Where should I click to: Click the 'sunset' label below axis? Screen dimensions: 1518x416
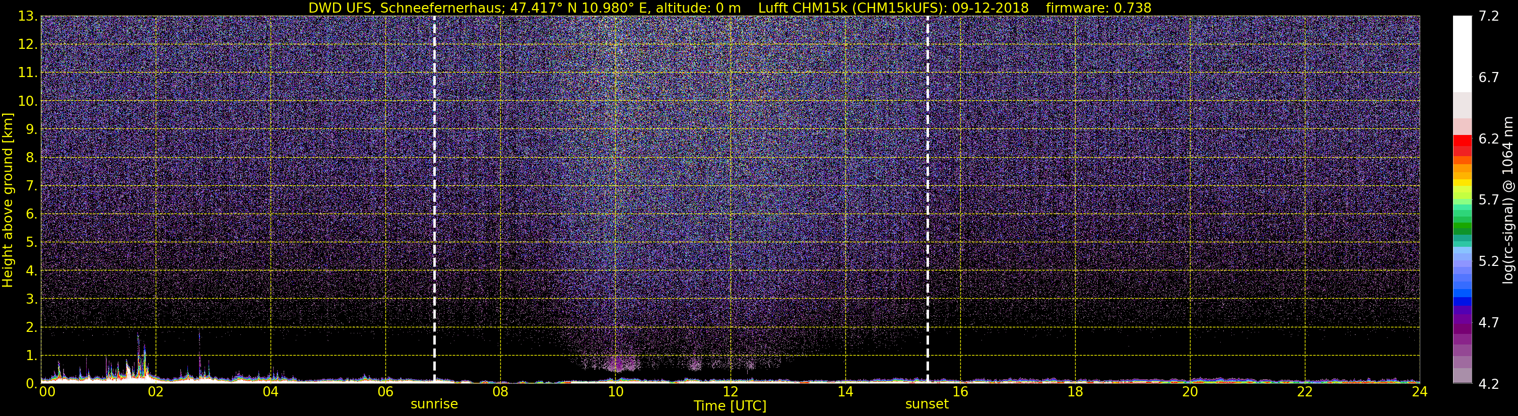927,404
